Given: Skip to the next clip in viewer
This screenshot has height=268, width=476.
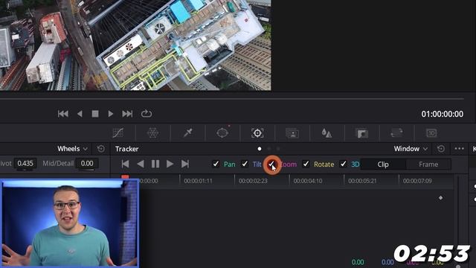Looking at the screenshot, I should tap(127, 114).
